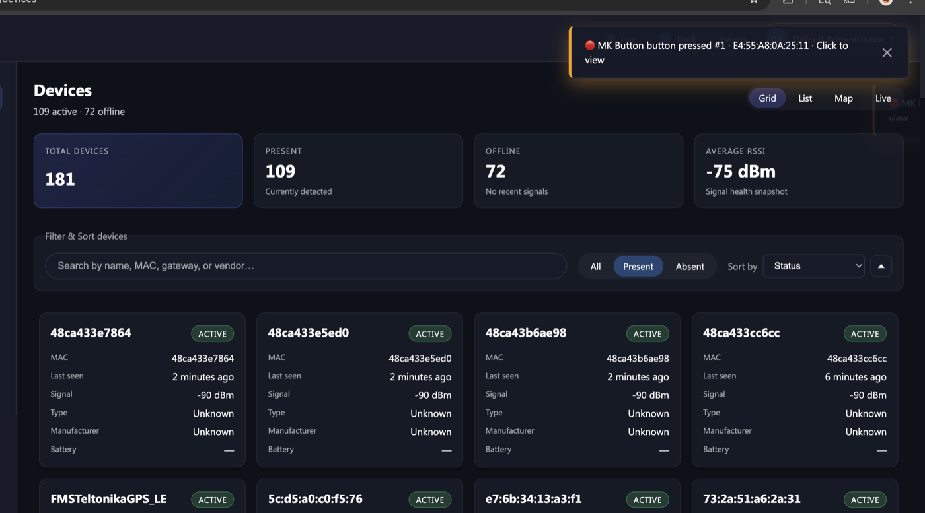
Task: Dismiss the MK Button notification toast
Action: [x=887, y=53]
